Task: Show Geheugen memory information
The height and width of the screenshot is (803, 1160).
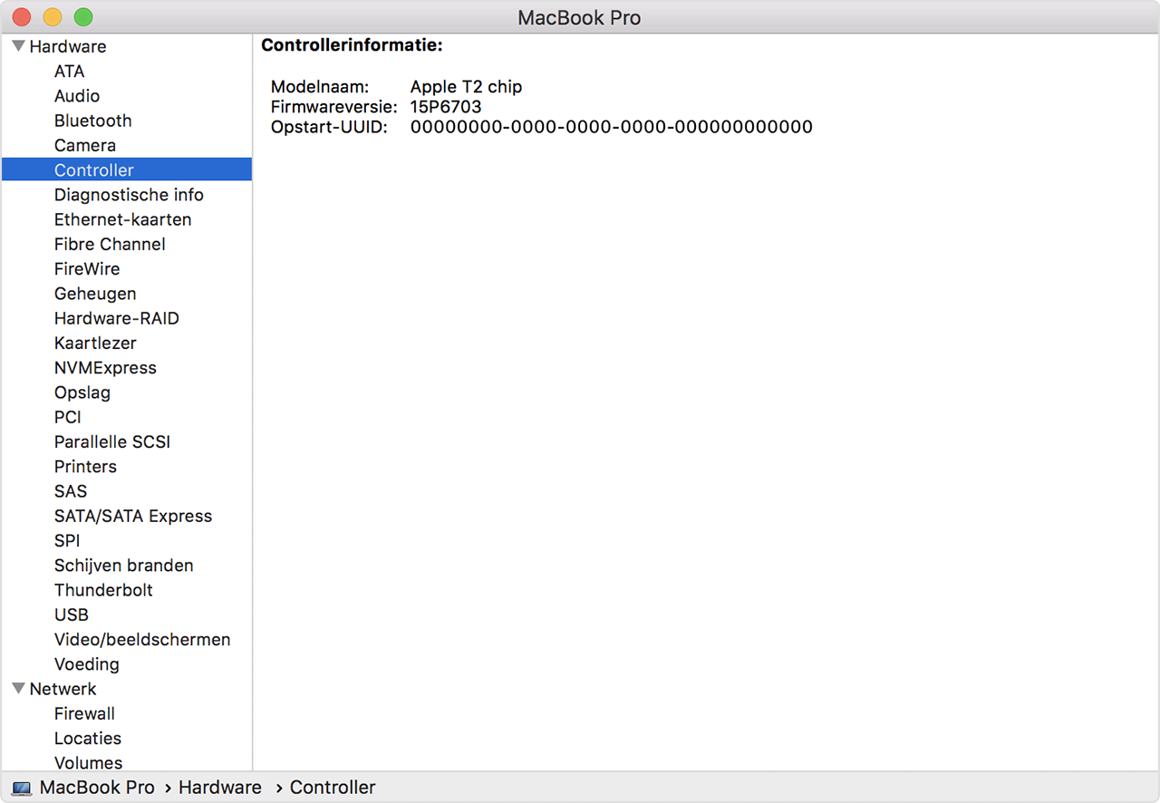Action: pos(95,294)
